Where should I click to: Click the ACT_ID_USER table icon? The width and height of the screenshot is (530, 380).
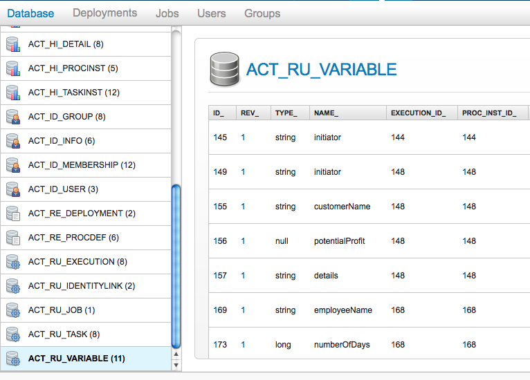point(13,190)
